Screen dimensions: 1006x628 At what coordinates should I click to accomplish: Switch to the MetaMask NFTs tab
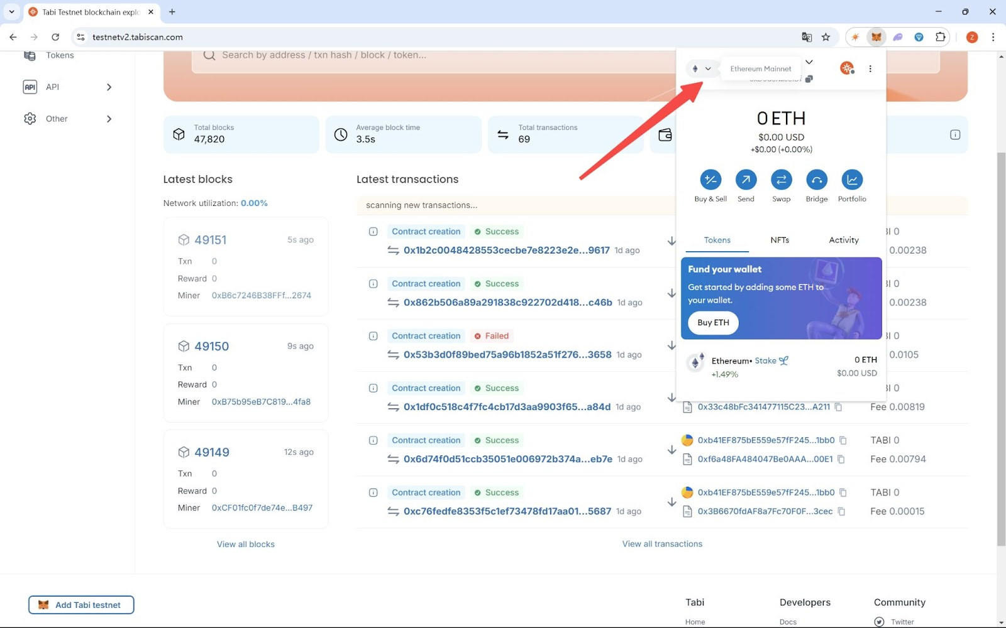coord(780,240)
